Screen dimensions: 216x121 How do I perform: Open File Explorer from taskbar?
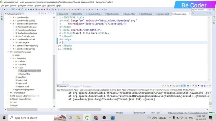(x=79, y=118)
